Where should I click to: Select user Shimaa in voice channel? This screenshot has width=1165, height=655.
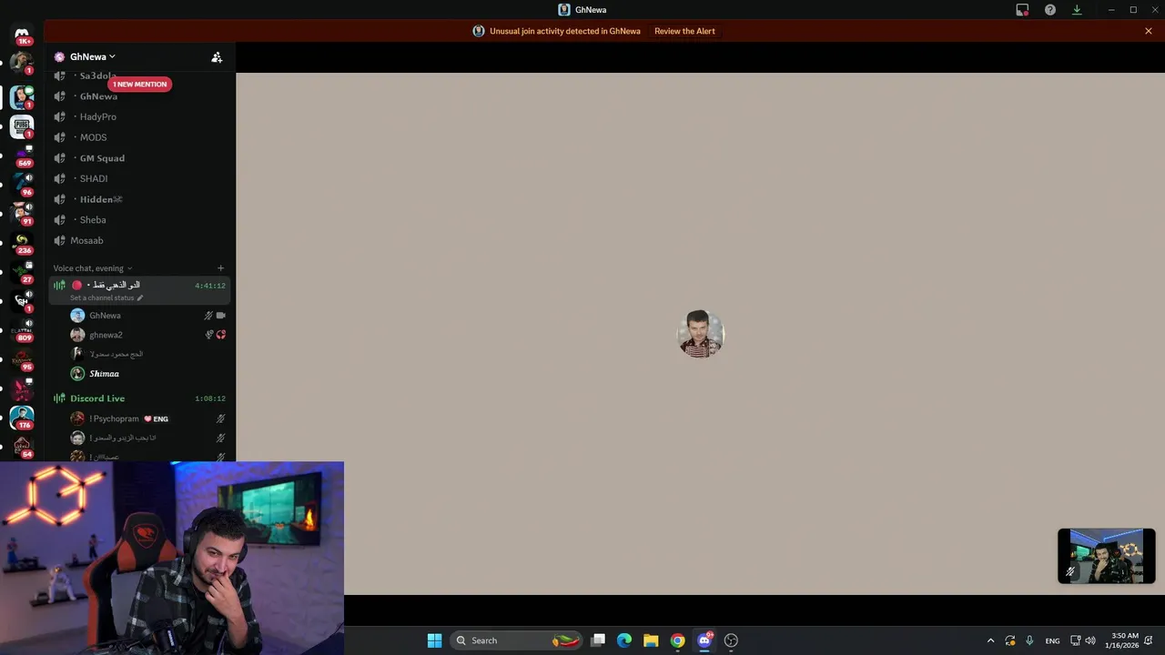coord(147,373)
